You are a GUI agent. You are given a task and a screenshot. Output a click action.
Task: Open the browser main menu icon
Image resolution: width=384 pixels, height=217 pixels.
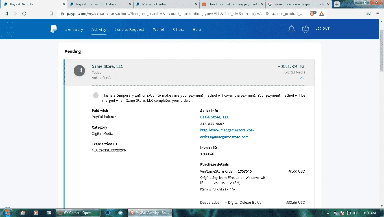click(378, 13)
